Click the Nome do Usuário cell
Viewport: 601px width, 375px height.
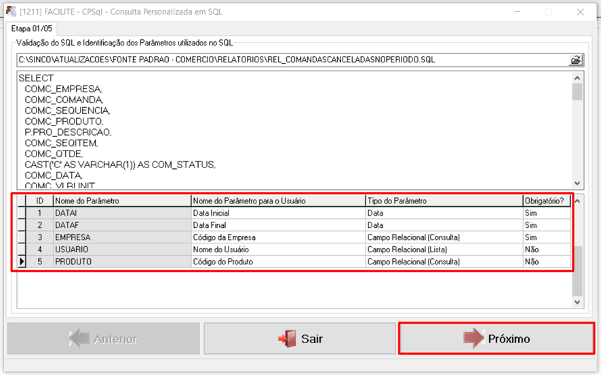coord(278,250)
